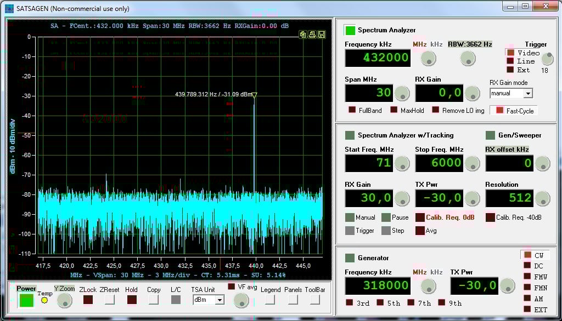Enable the Generator mode

(x=350, y=257)
